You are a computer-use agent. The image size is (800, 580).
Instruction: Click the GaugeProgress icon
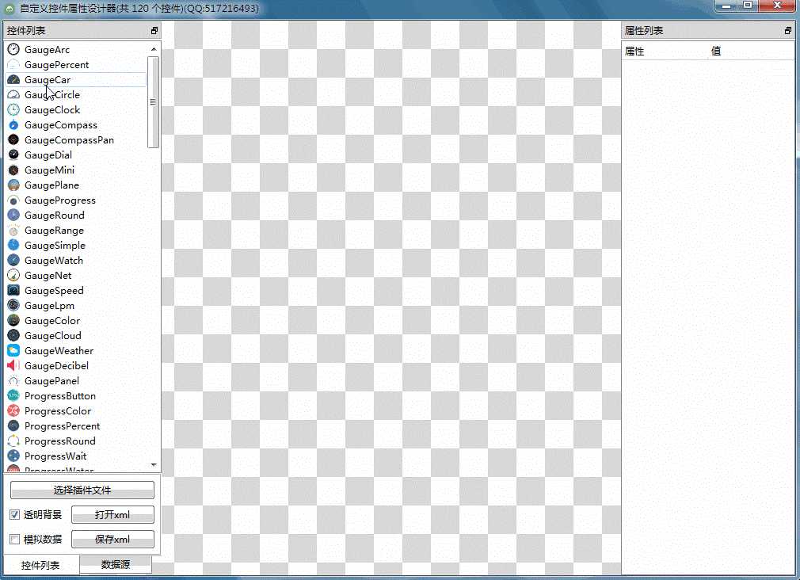coord(13,200)
